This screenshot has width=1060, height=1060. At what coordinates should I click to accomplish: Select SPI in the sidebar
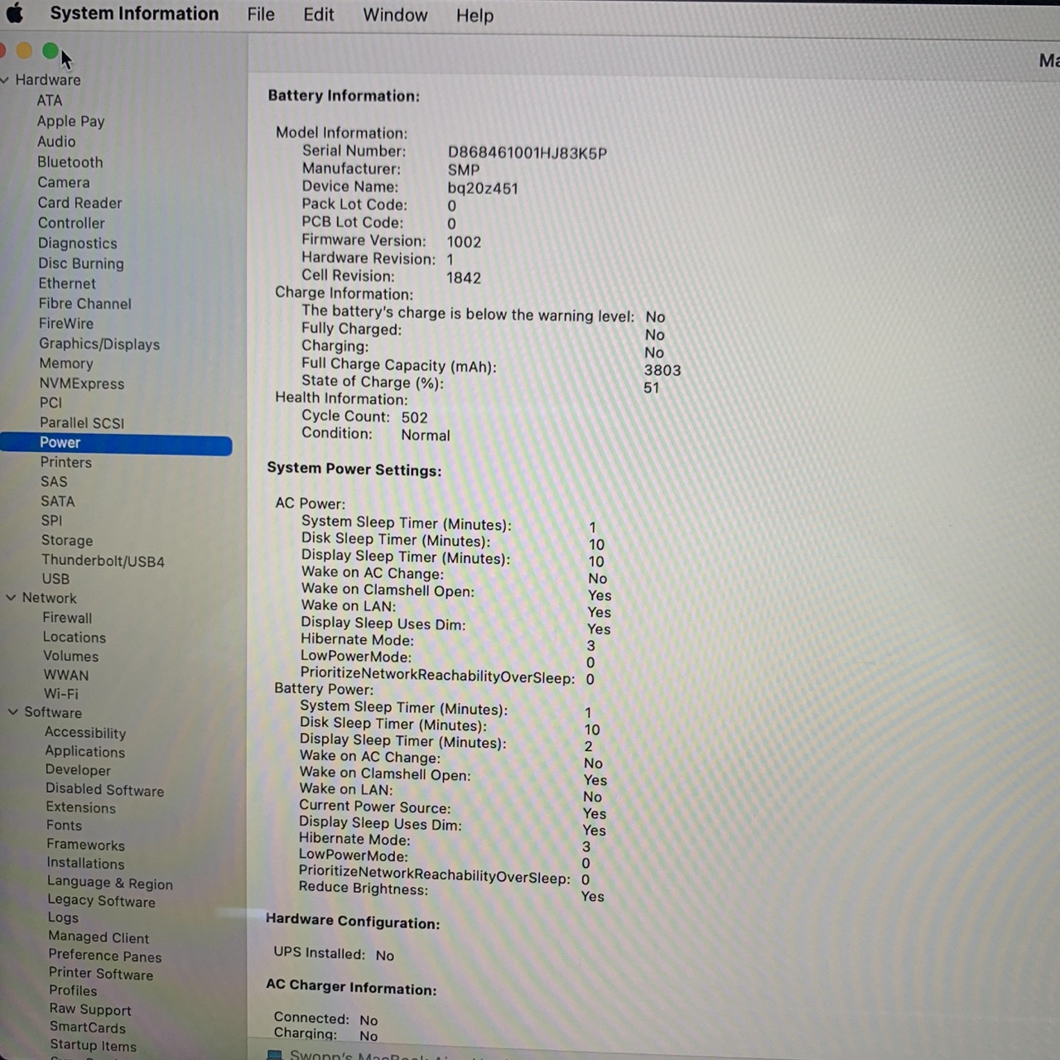coord(51,520)
